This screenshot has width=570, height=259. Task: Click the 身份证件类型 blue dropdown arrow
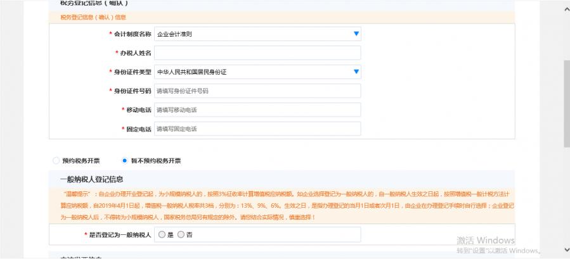click(356, 72)
